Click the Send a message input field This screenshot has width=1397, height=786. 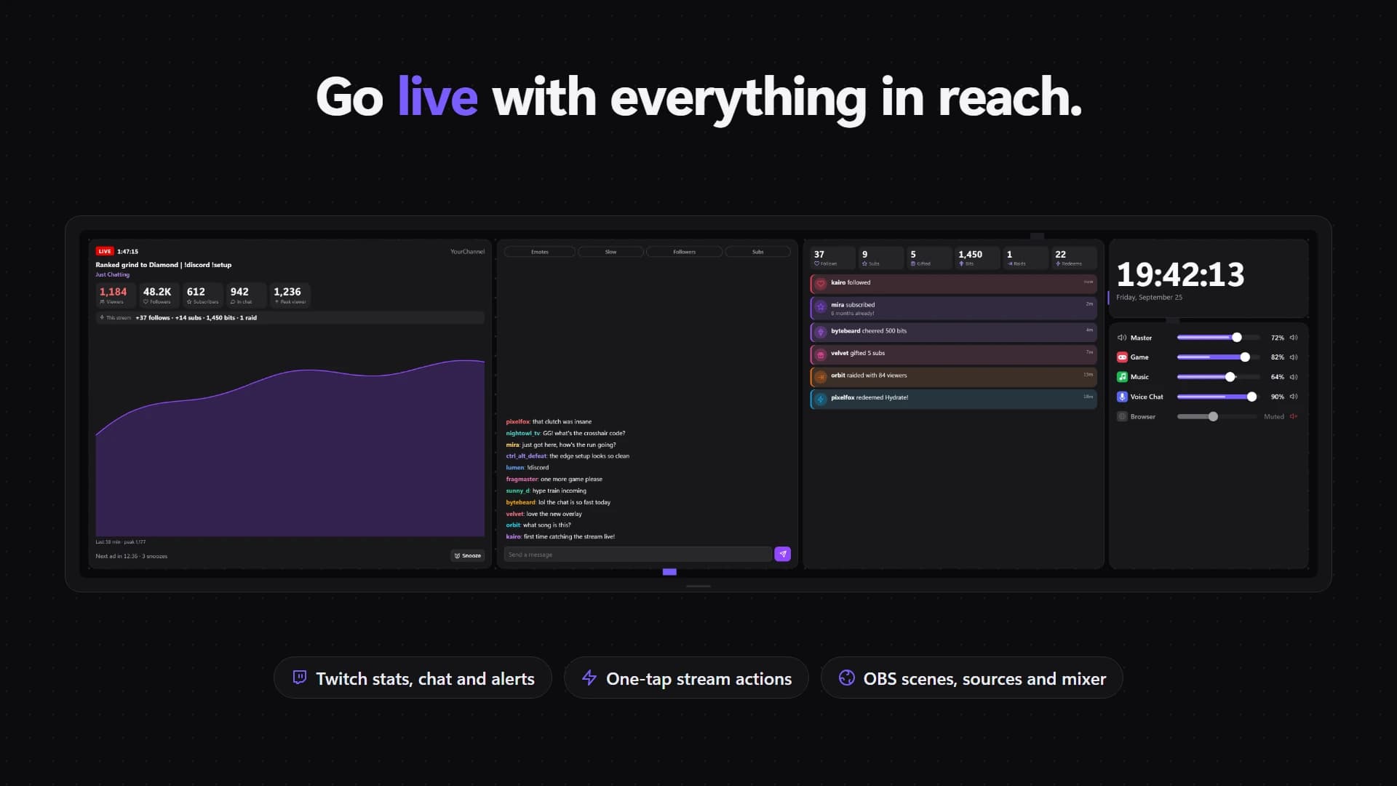(637, 555)
